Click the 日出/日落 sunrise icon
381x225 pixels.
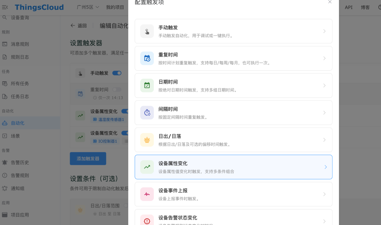tap(147, 139)
